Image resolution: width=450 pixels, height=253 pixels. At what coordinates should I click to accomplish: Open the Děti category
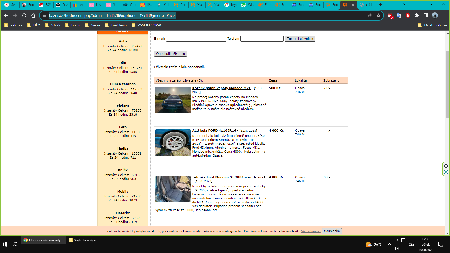coord(123,63)
